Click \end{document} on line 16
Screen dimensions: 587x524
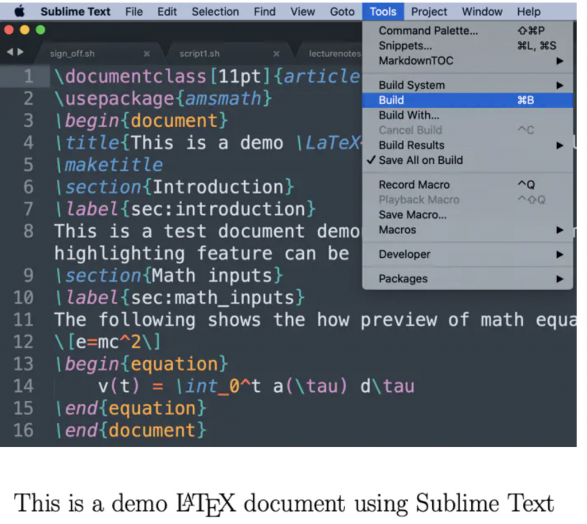(130, 430)
